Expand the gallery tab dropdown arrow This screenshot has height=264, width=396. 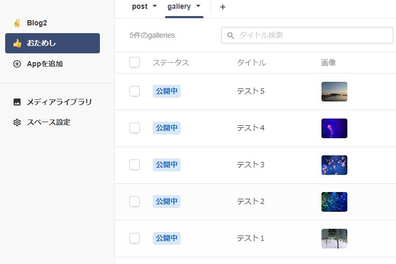point(198,7)
